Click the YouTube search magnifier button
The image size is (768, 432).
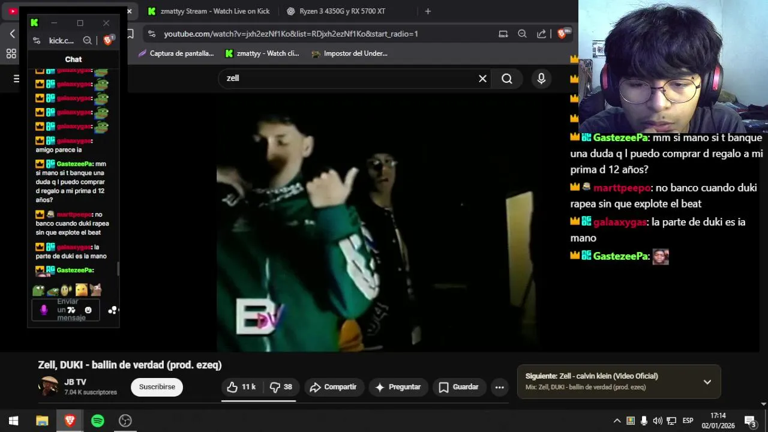pyautogui.click(x=507, y=79)
